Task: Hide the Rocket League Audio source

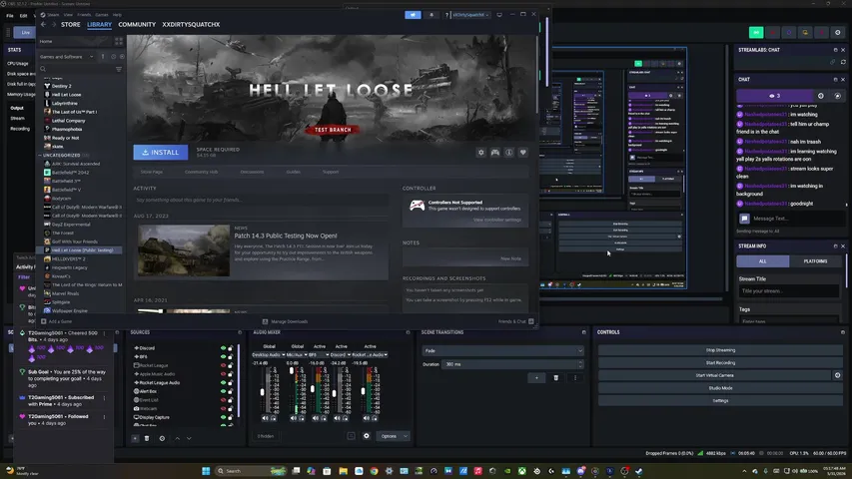Action: click(223, 383)
